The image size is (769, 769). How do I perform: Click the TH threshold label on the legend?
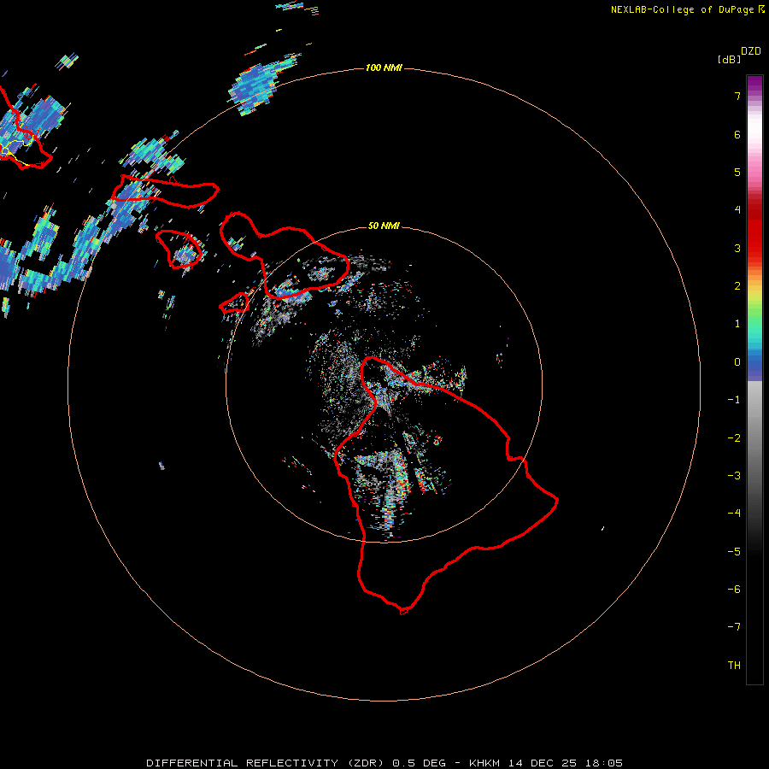734,666
